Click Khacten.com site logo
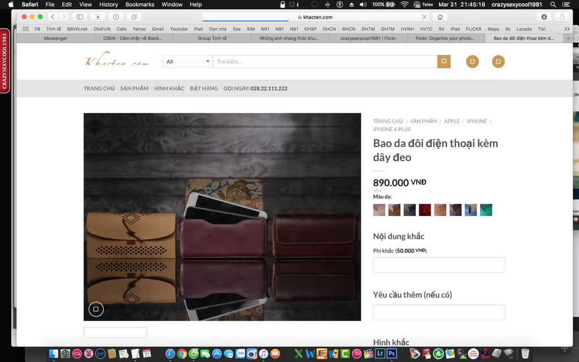The width and height of the screenshot is (579, 362). [x=117, y=59]
